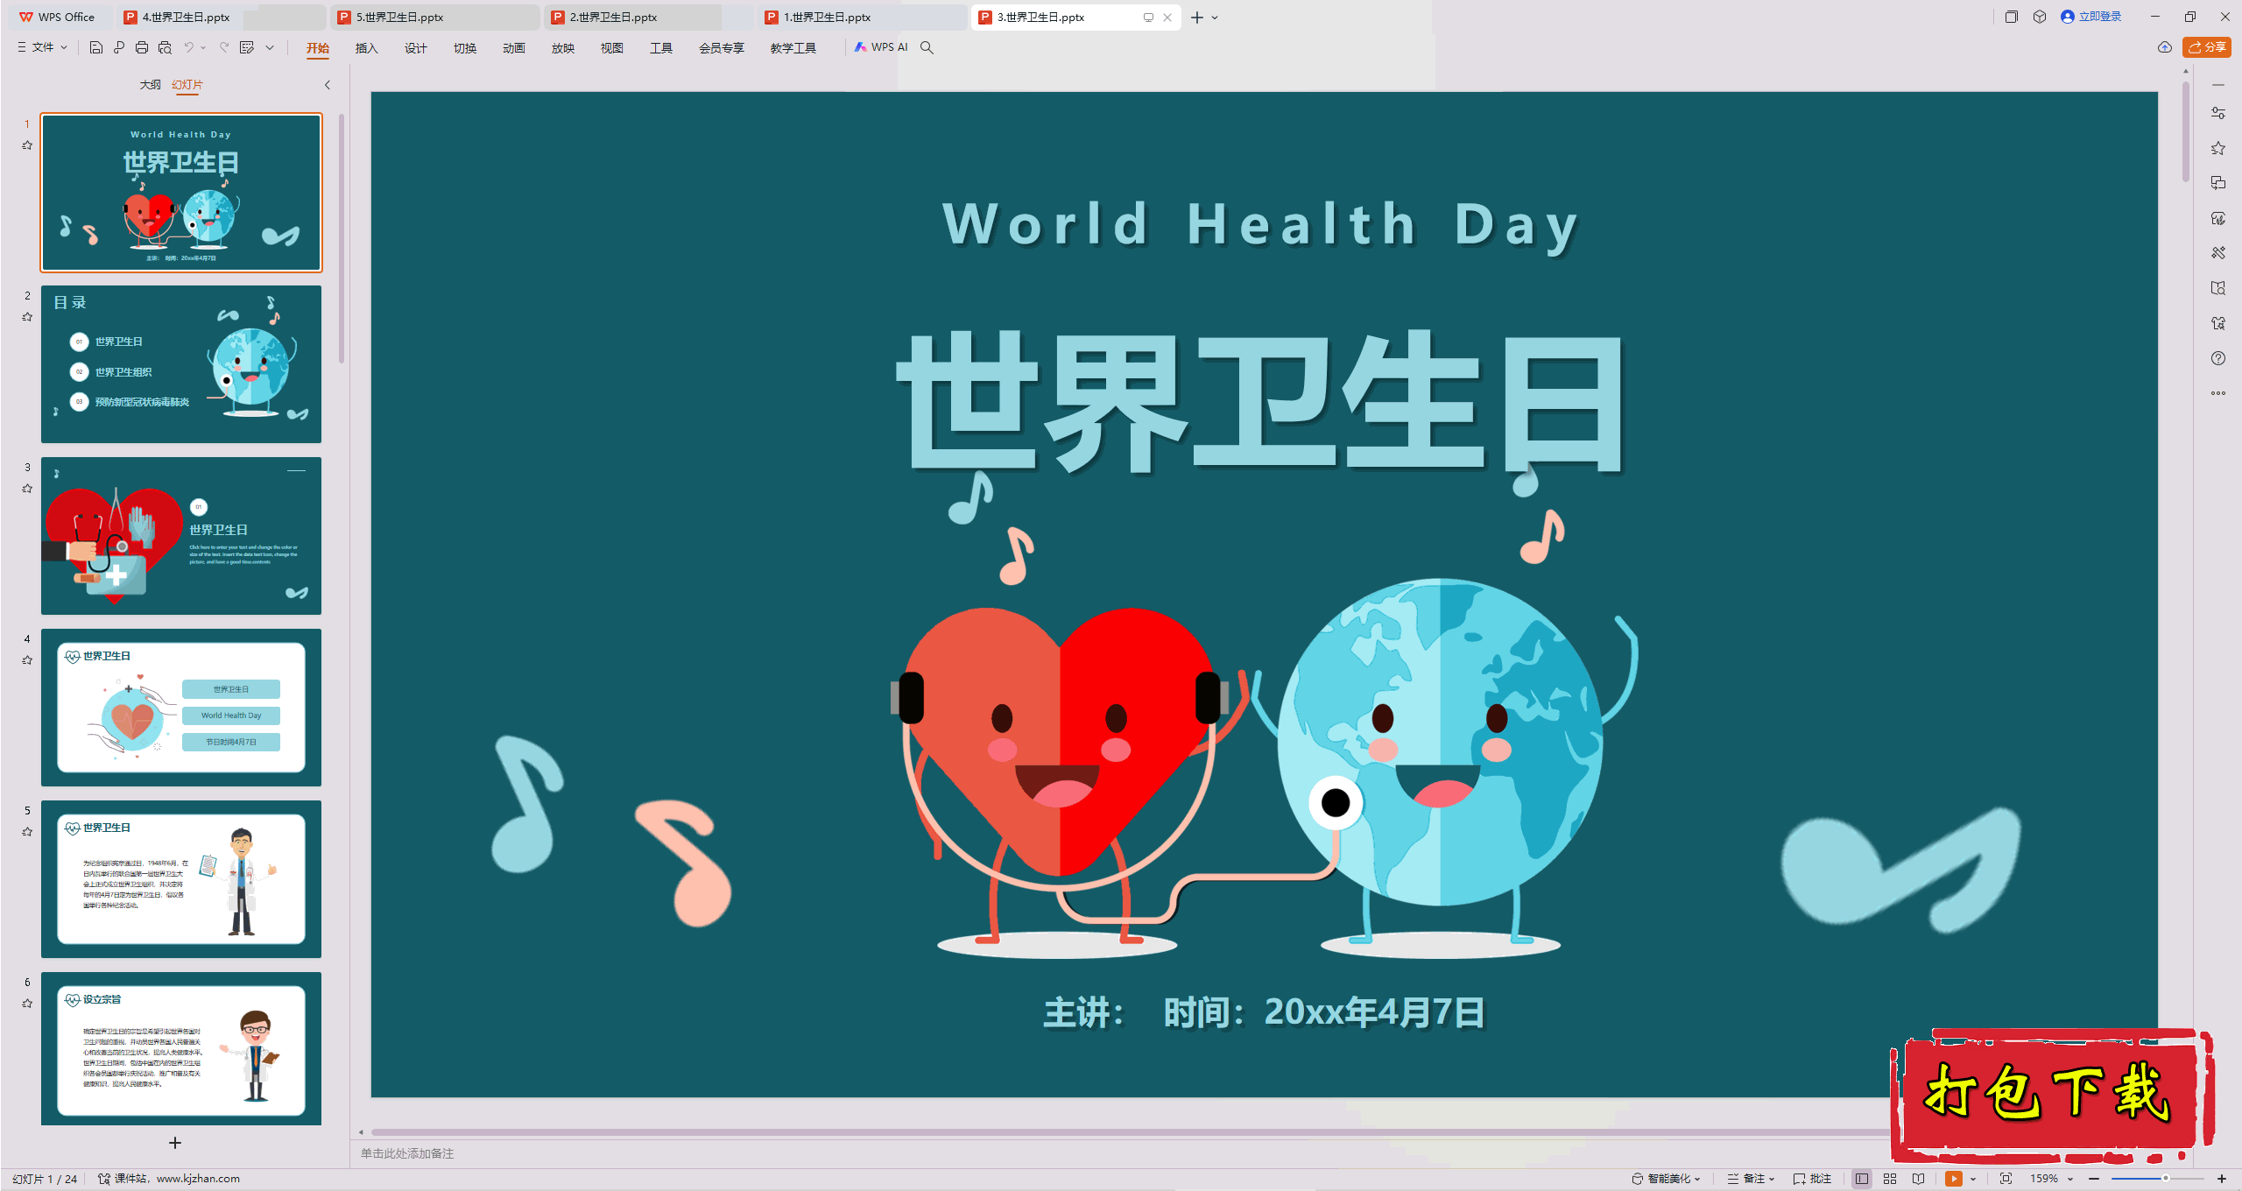Click fit-to-window icon in status bar
The width and height of the screenshot is (2242, 1191).
click(x=2006, y=1179)
